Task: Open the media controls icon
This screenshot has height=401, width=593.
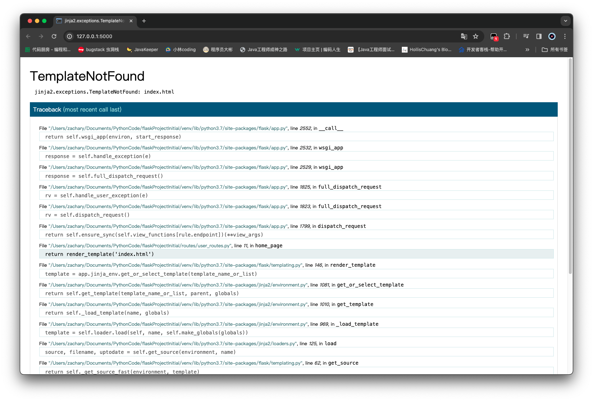Action: [526, 36]
